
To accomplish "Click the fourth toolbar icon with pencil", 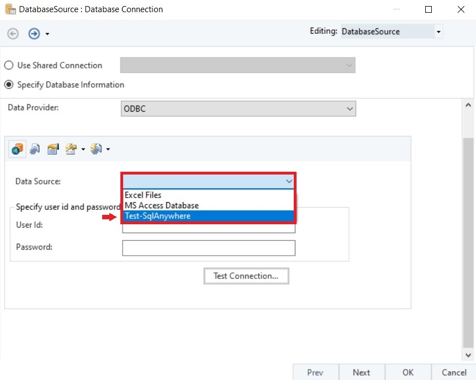I will (x=71, y=149).
